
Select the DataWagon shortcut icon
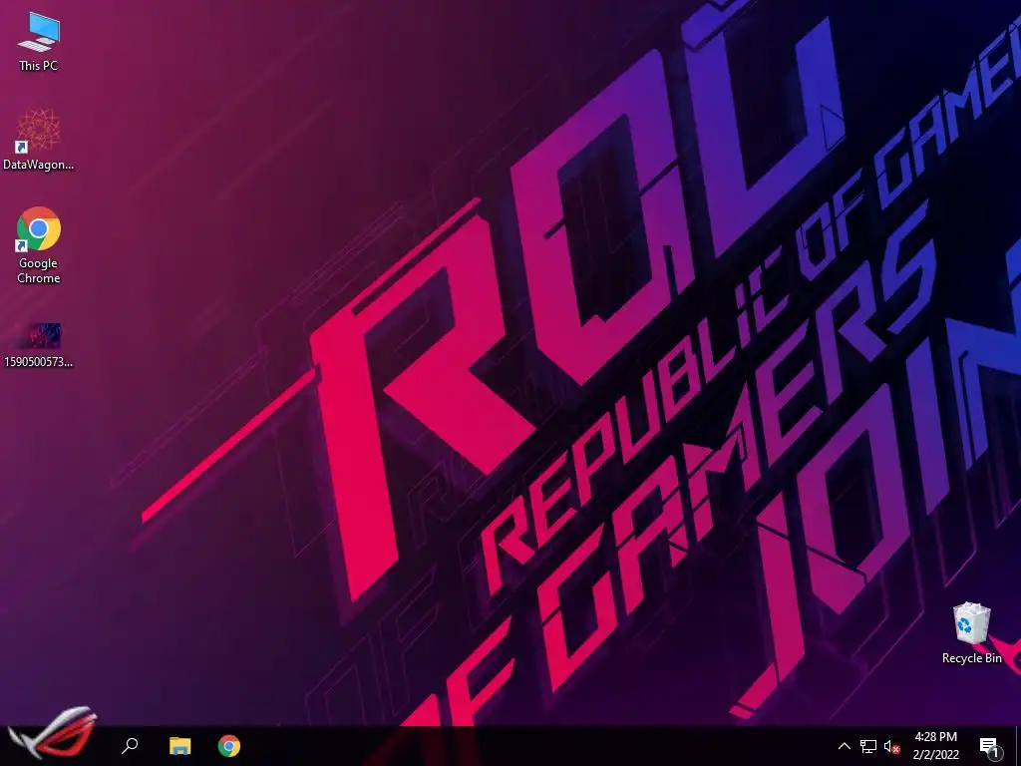pyautogui.click(x=39, y=140)
